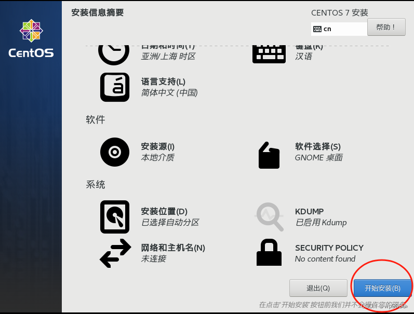Viewport: 414px width, 314px height.
Task: Open SECURITY POLICY settings label
Action: pyautogui.click(x=329, y=248)
